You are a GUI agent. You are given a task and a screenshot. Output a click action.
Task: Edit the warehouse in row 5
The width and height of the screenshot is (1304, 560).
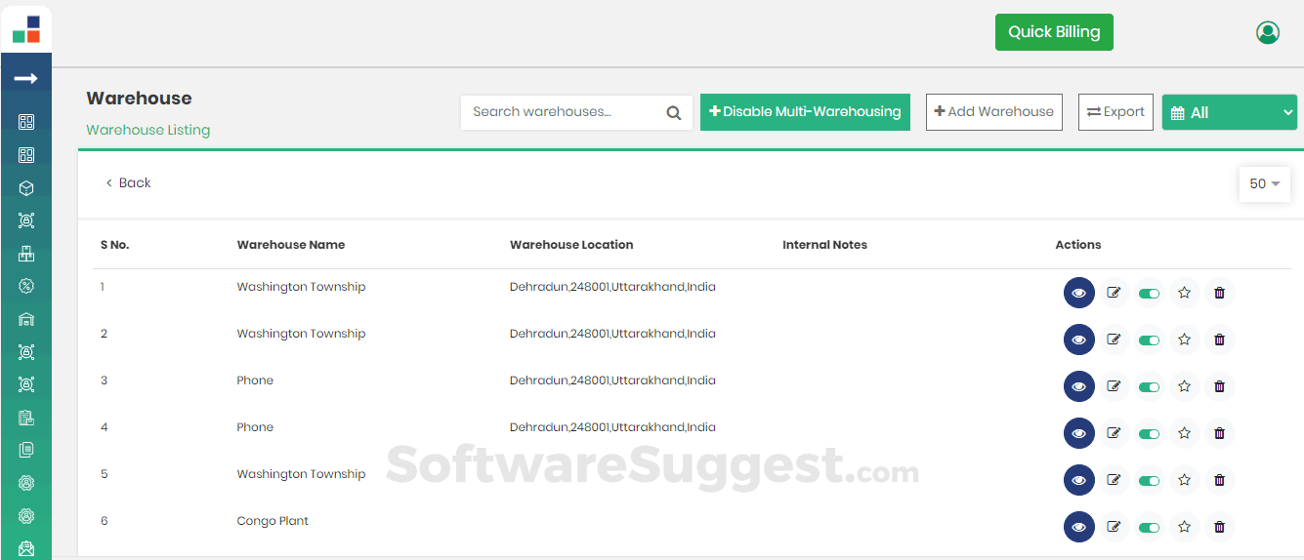click(x=1114, y=480)
